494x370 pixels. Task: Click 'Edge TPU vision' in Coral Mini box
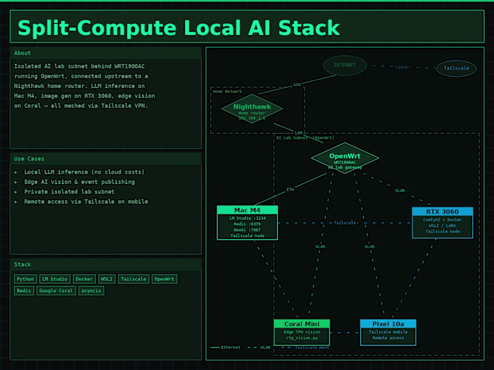[302, 332]
